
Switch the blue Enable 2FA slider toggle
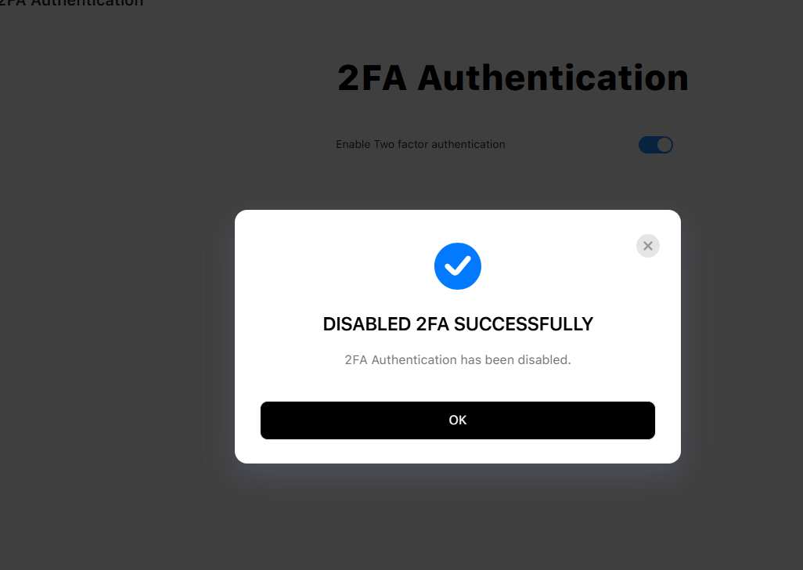[x=656, y=145]
